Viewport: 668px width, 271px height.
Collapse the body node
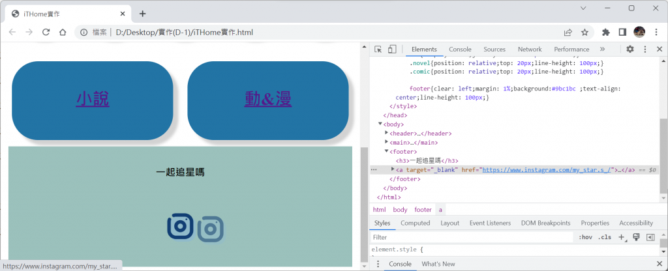(x=380, y=124)
